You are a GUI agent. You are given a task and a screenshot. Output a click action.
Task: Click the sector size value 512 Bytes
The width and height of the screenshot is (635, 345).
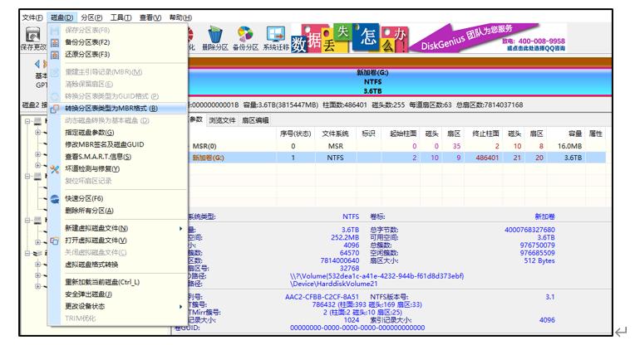coord(539,261)
